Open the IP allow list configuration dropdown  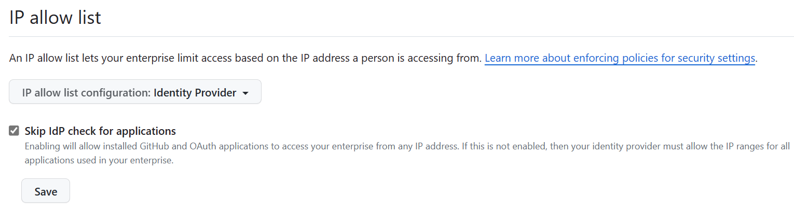135,93
